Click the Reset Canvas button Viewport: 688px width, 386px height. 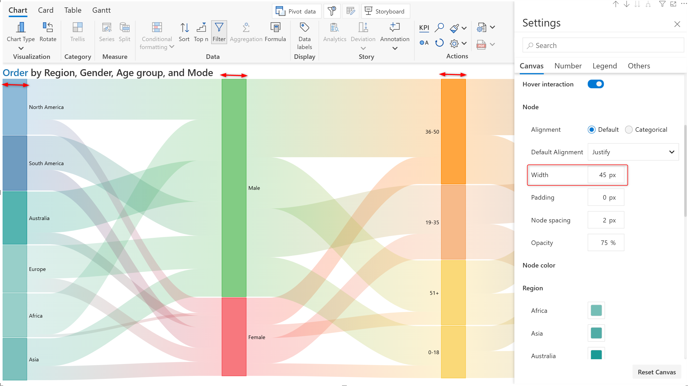656,372
